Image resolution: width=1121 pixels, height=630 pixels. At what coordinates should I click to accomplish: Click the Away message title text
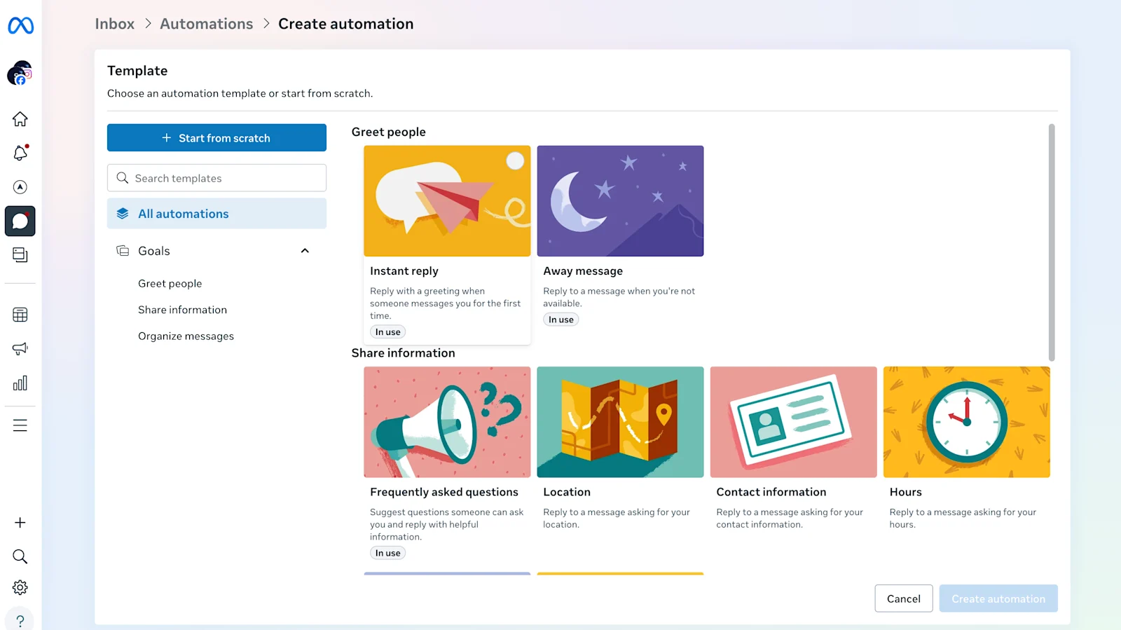583,271
